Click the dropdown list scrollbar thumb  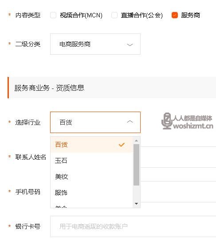(x=136, y=165)
